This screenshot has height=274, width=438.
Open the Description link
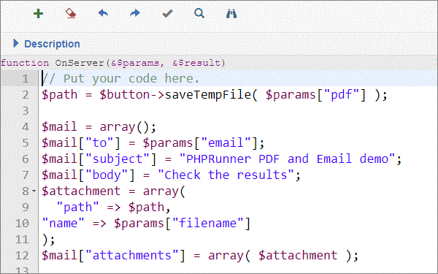(52, 44)
